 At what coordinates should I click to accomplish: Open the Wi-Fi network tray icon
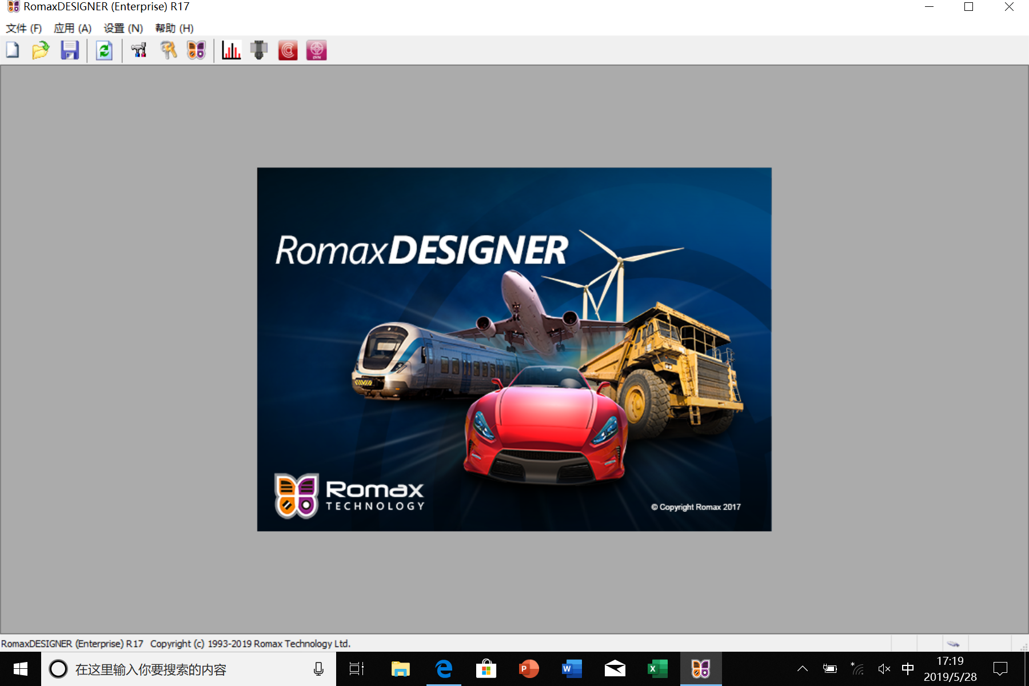click(x=857, y=669)
